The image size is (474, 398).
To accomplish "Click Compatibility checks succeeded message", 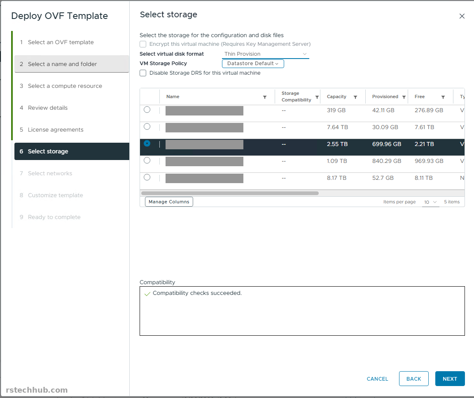I will [x=197, y=293].
